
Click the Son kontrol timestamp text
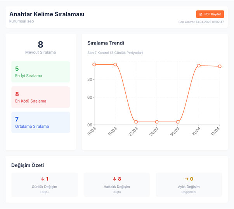(201, 22)
